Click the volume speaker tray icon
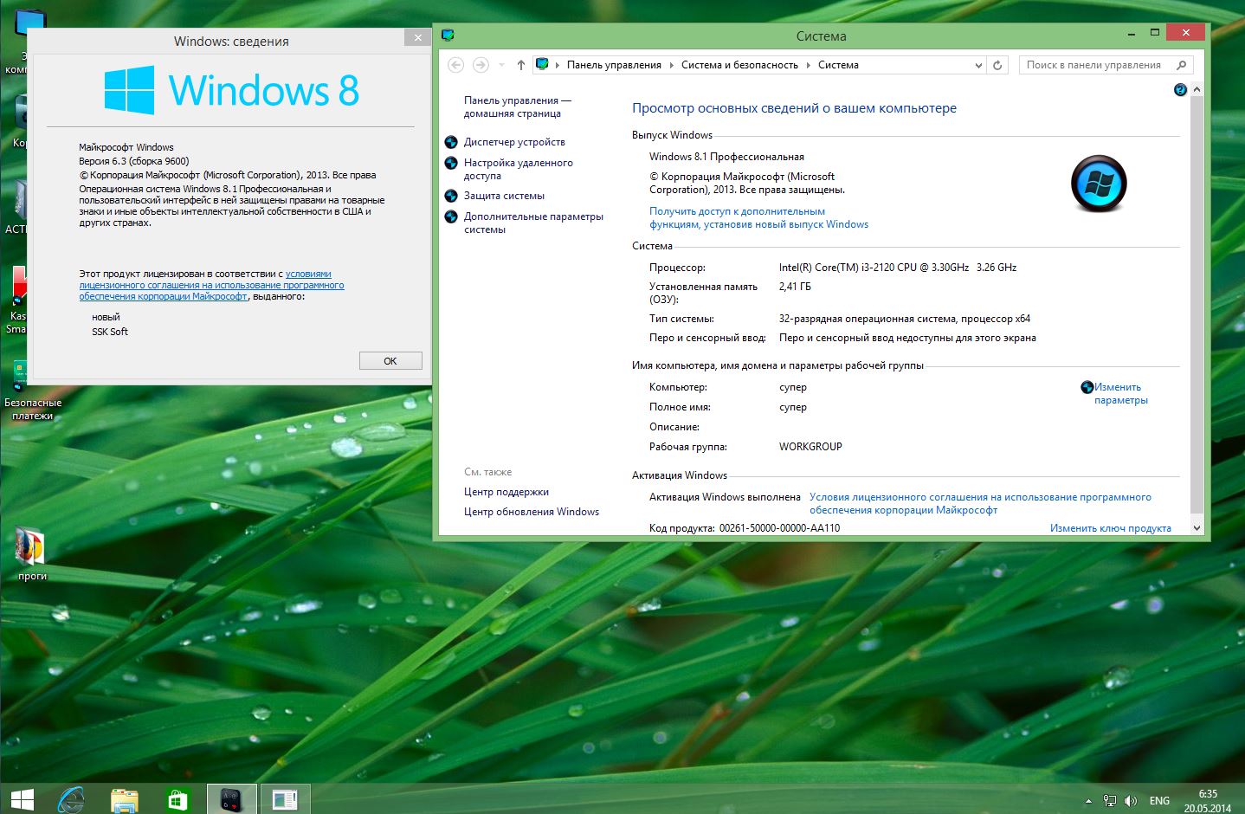1245x814 pixels. click(x=1131, y=801)
